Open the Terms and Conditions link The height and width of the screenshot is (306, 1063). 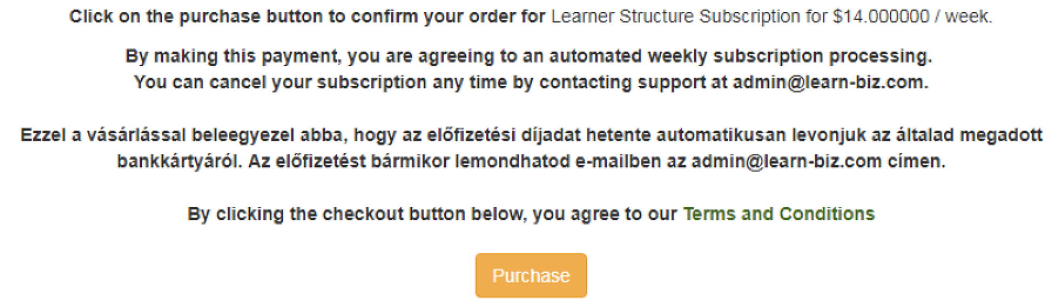pos(778,214)
